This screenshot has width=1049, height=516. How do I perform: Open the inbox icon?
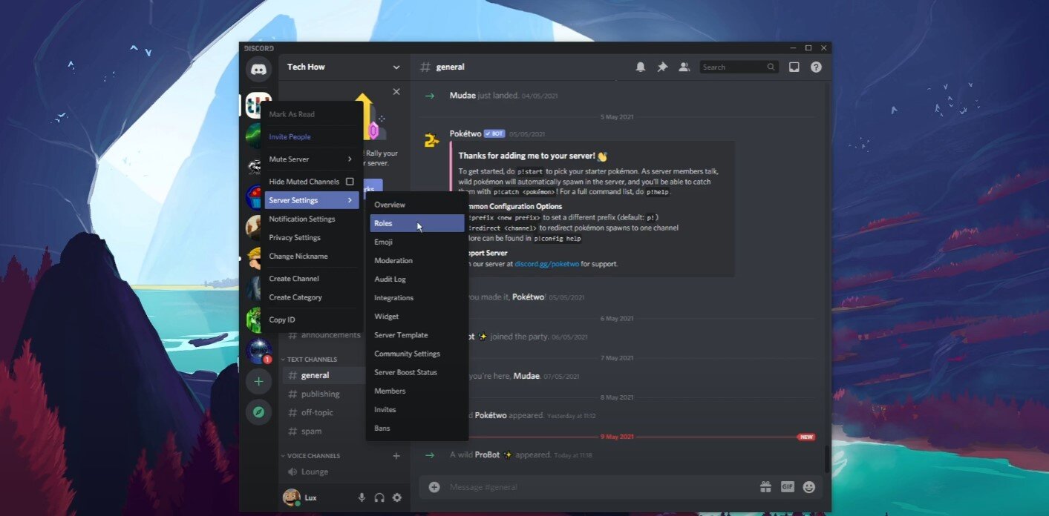pos(794,67)
